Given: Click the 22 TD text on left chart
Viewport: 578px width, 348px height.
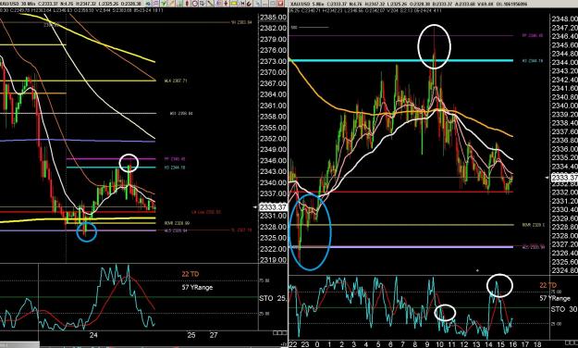Looking at the screenshot, I should click(191, 274).
